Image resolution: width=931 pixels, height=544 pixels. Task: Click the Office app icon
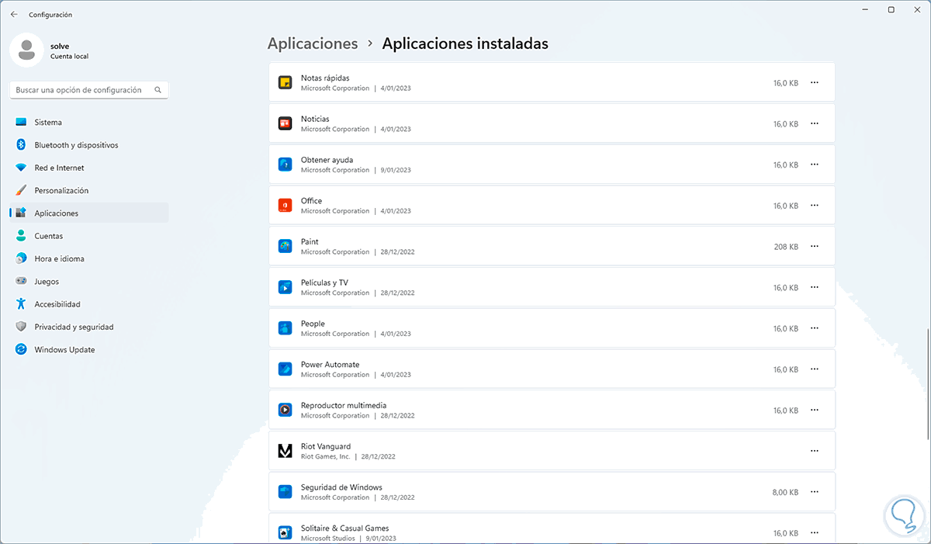pos(285,206)
